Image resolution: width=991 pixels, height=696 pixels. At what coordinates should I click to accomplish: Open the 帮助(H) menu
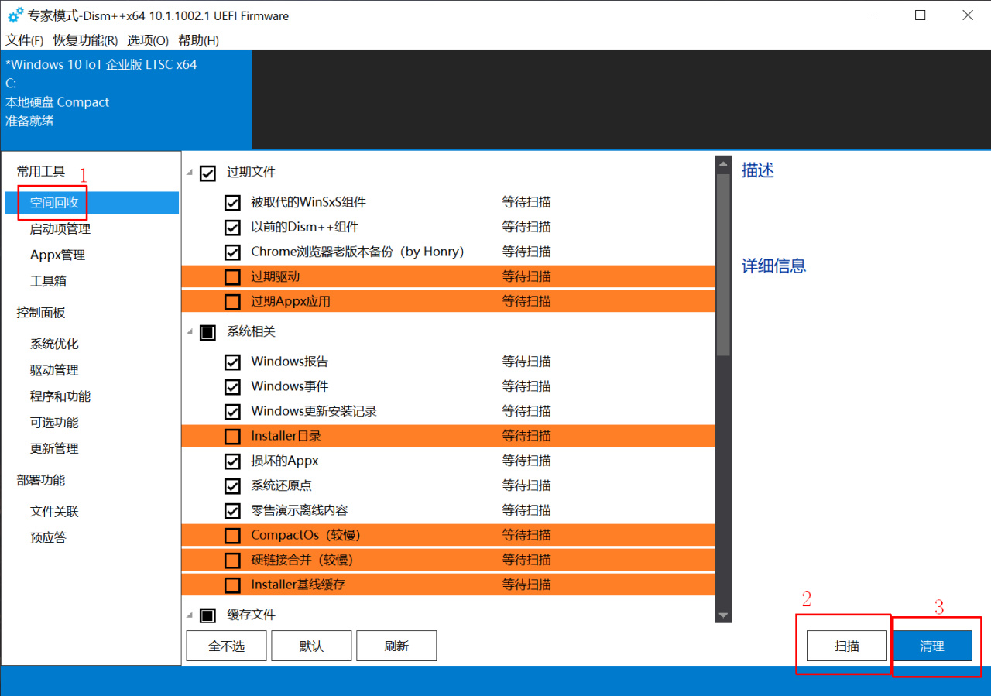pos(198,40)
